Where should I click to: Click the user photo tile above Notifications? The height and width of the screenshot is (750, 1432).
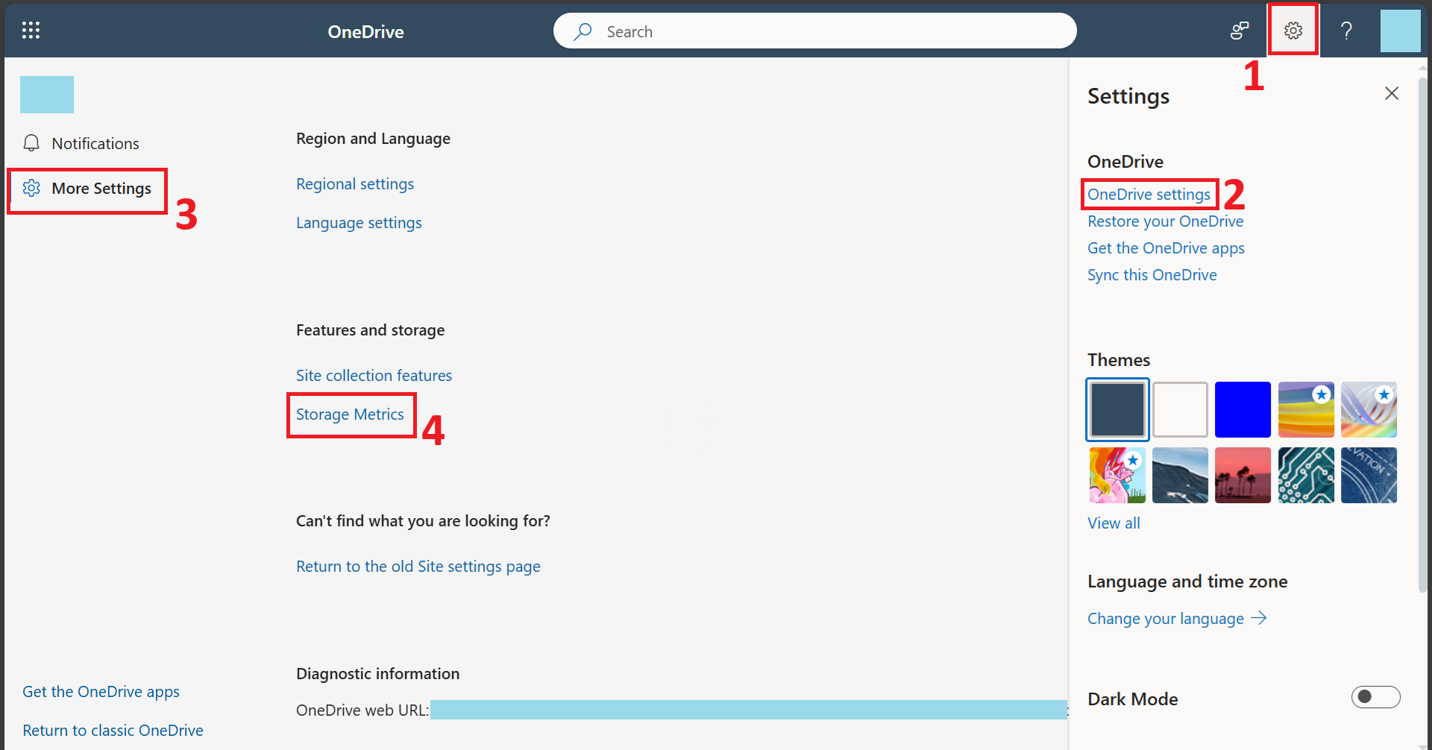click(47, 95)
